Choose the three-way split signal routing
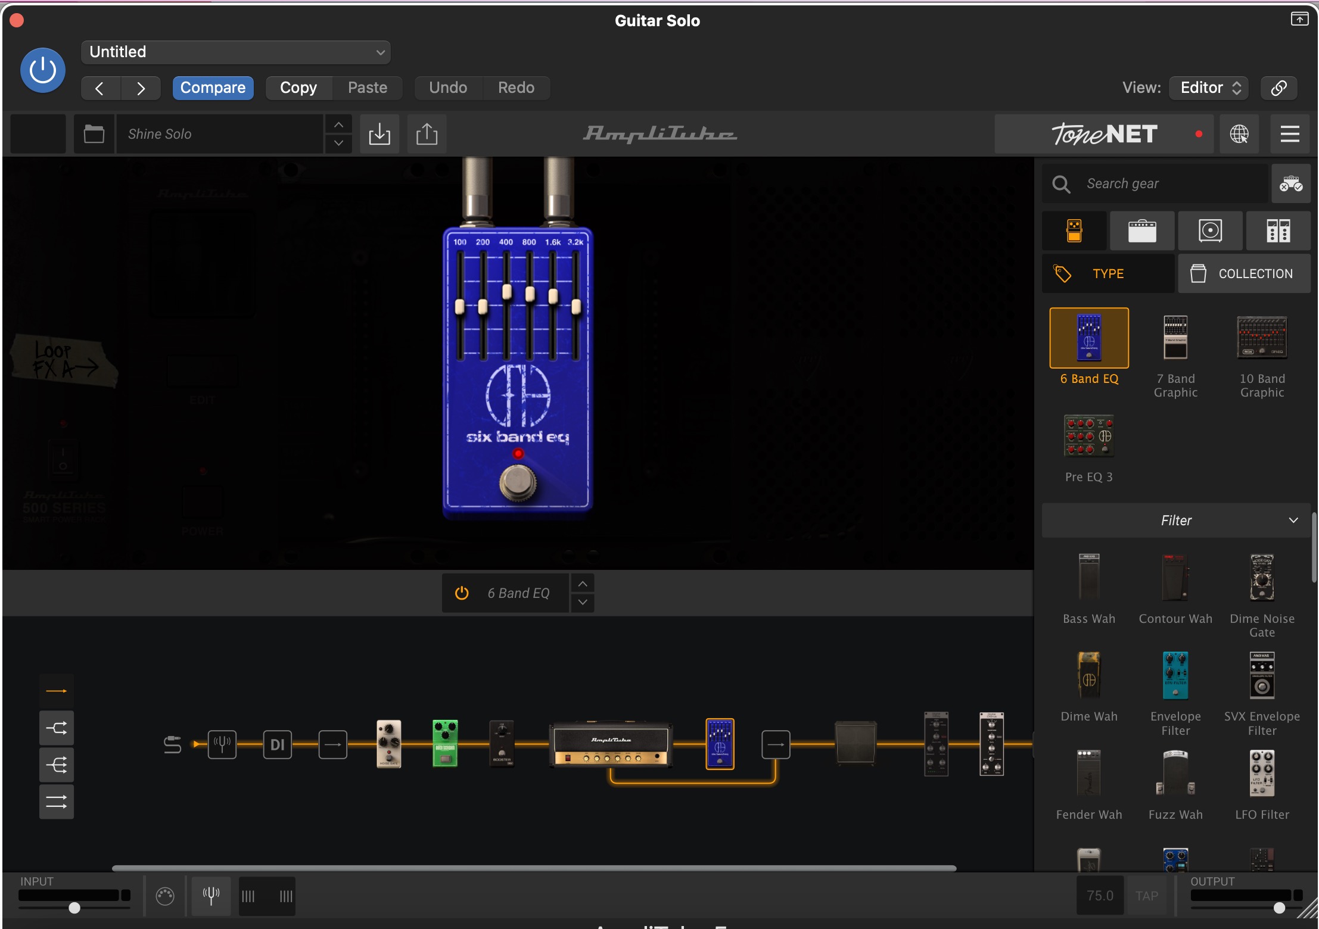 point(57,765)
